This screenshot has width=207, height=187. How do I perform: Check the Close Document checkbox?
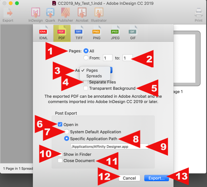click(60, 160)
